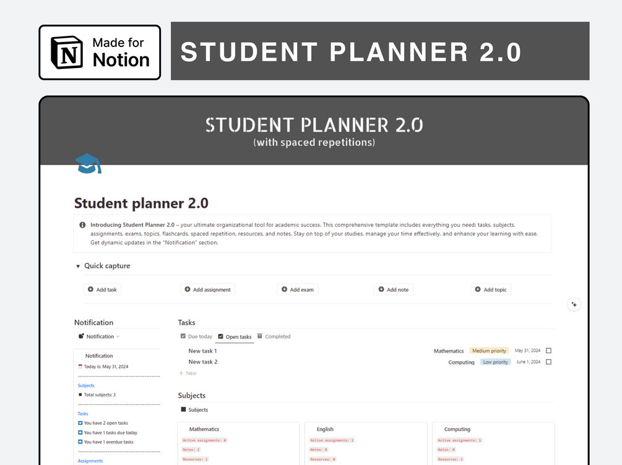Click the blue graduation cap page icon
This screenshot has width=622, height=465.
click(88, 164)
